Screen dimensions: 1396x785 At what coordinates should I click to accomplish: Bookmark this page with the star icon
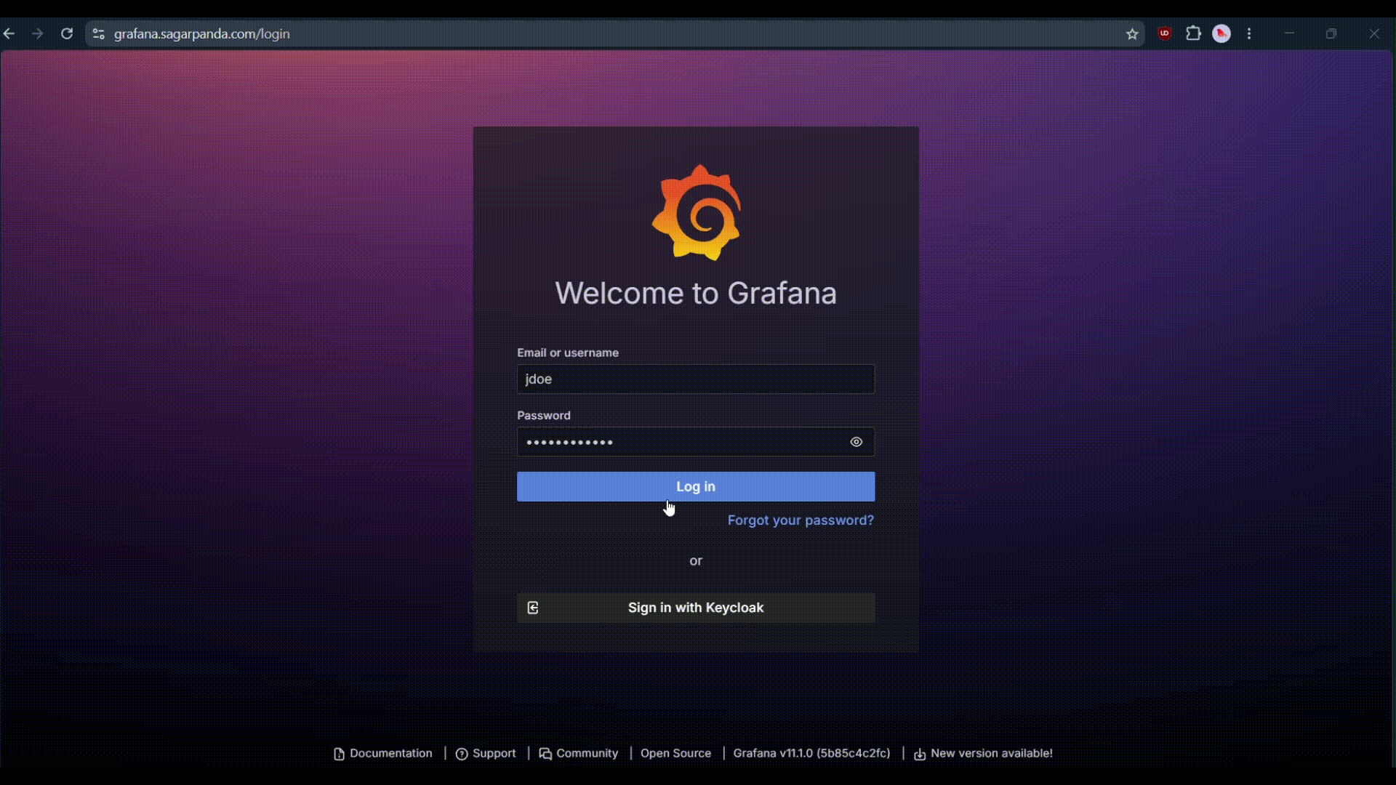(x=1132, y=33)
